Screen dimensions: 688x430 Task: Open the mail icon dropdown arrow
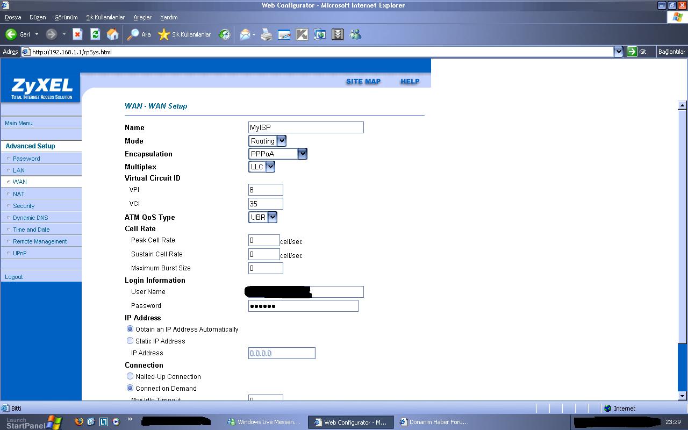253,34
